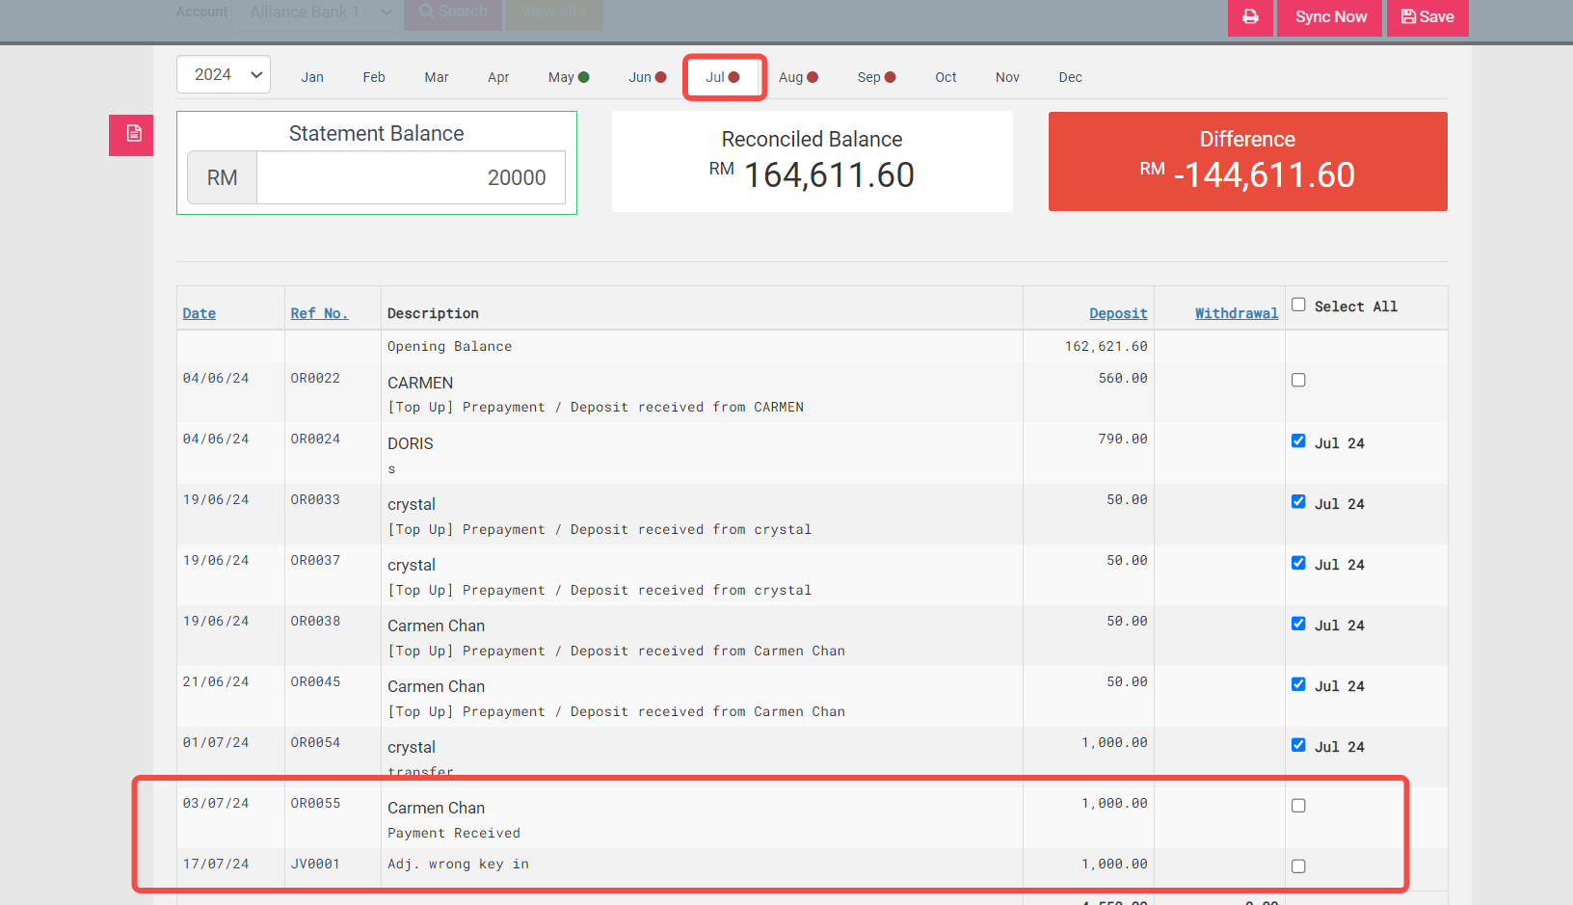The height and width of the screenshot is (905, 1573).
Task: Switch to the Jan month tab
Action: click(x=312, y=77)
